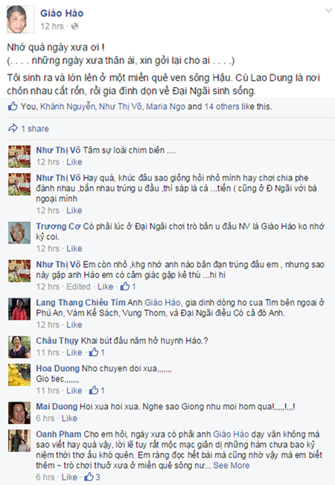Open Trương Cơ's avatar thumbnail
Image resolution: width=335 pixels, height=485 pixels.
pyautogui.click(x=19, y=233)
